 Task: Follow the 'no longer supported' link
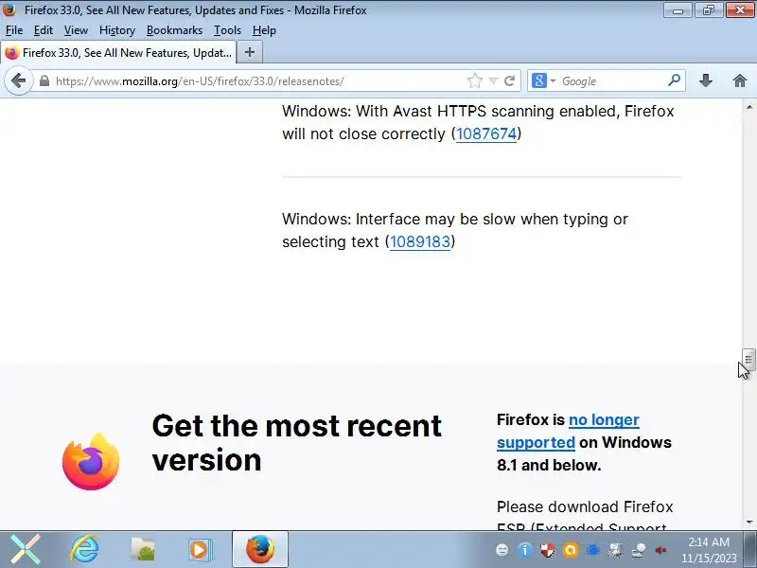tap(568, 431)
